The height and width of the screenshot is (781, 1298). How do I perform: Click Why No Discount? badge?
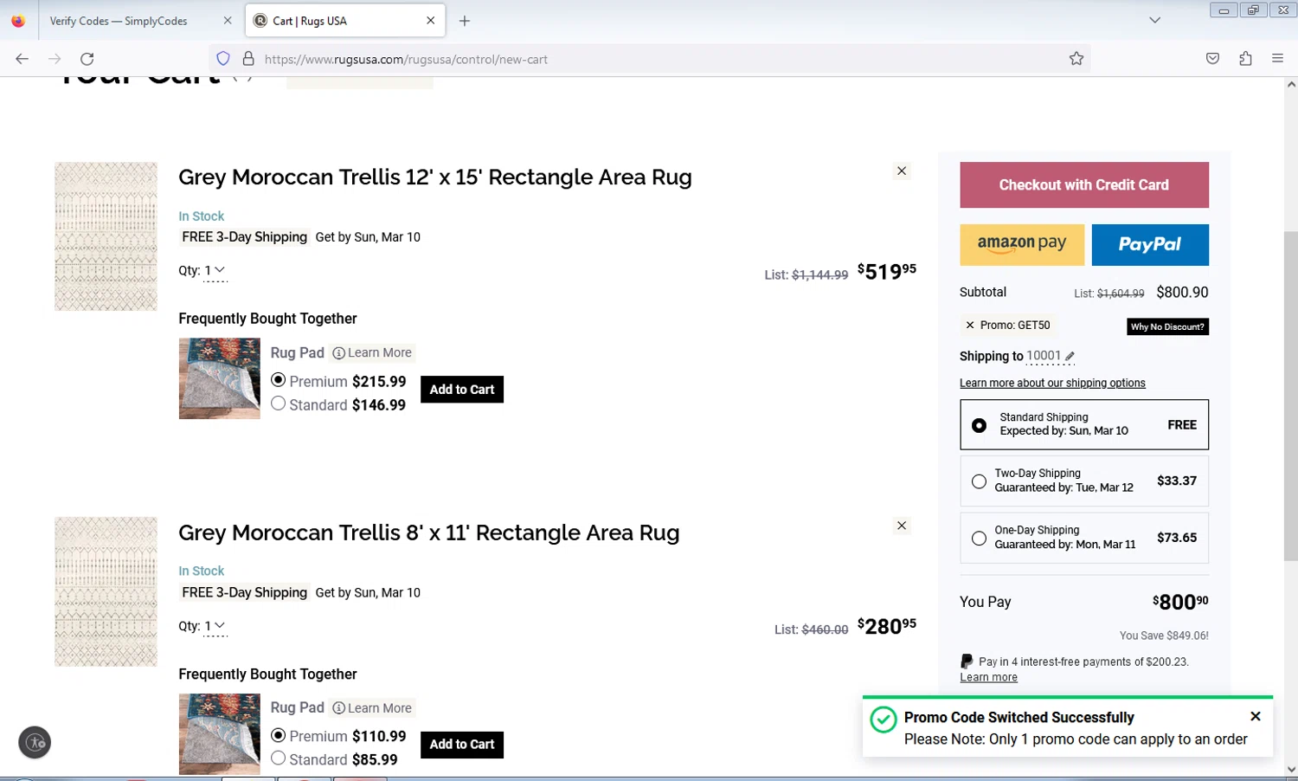1167,326
